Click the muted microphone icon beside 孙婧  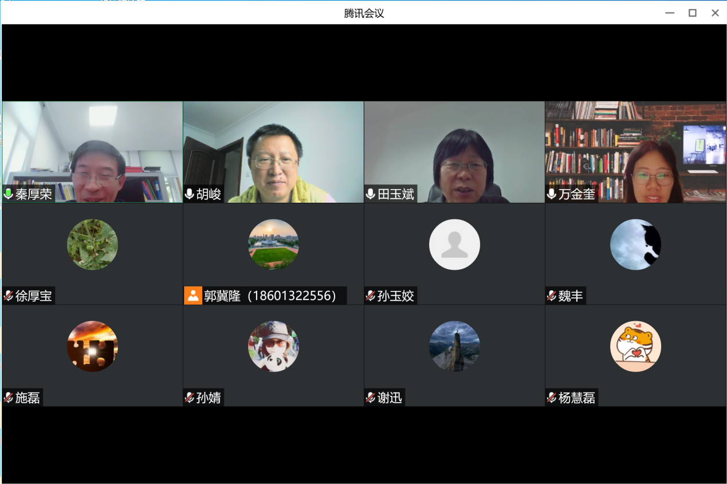point(190,398)
